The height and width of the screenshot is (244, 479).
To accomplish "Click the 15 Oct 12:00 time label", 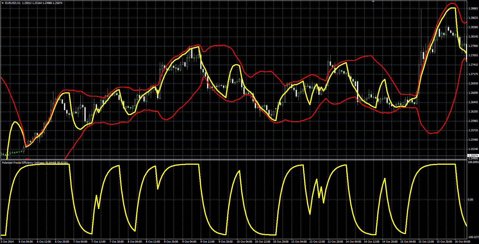I will click(426, 242).
